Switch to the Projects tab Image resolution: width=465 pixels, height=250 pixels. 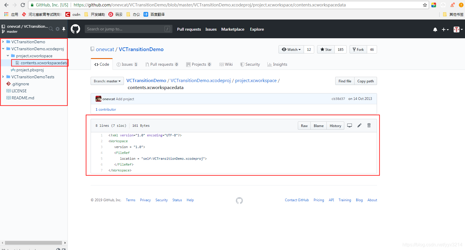199,64
